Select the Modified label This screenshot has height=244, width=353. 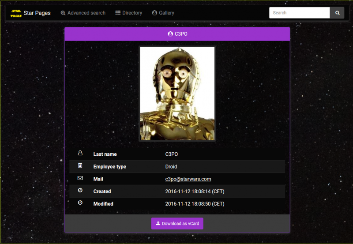pyautogui.click(x=103, y=204)
